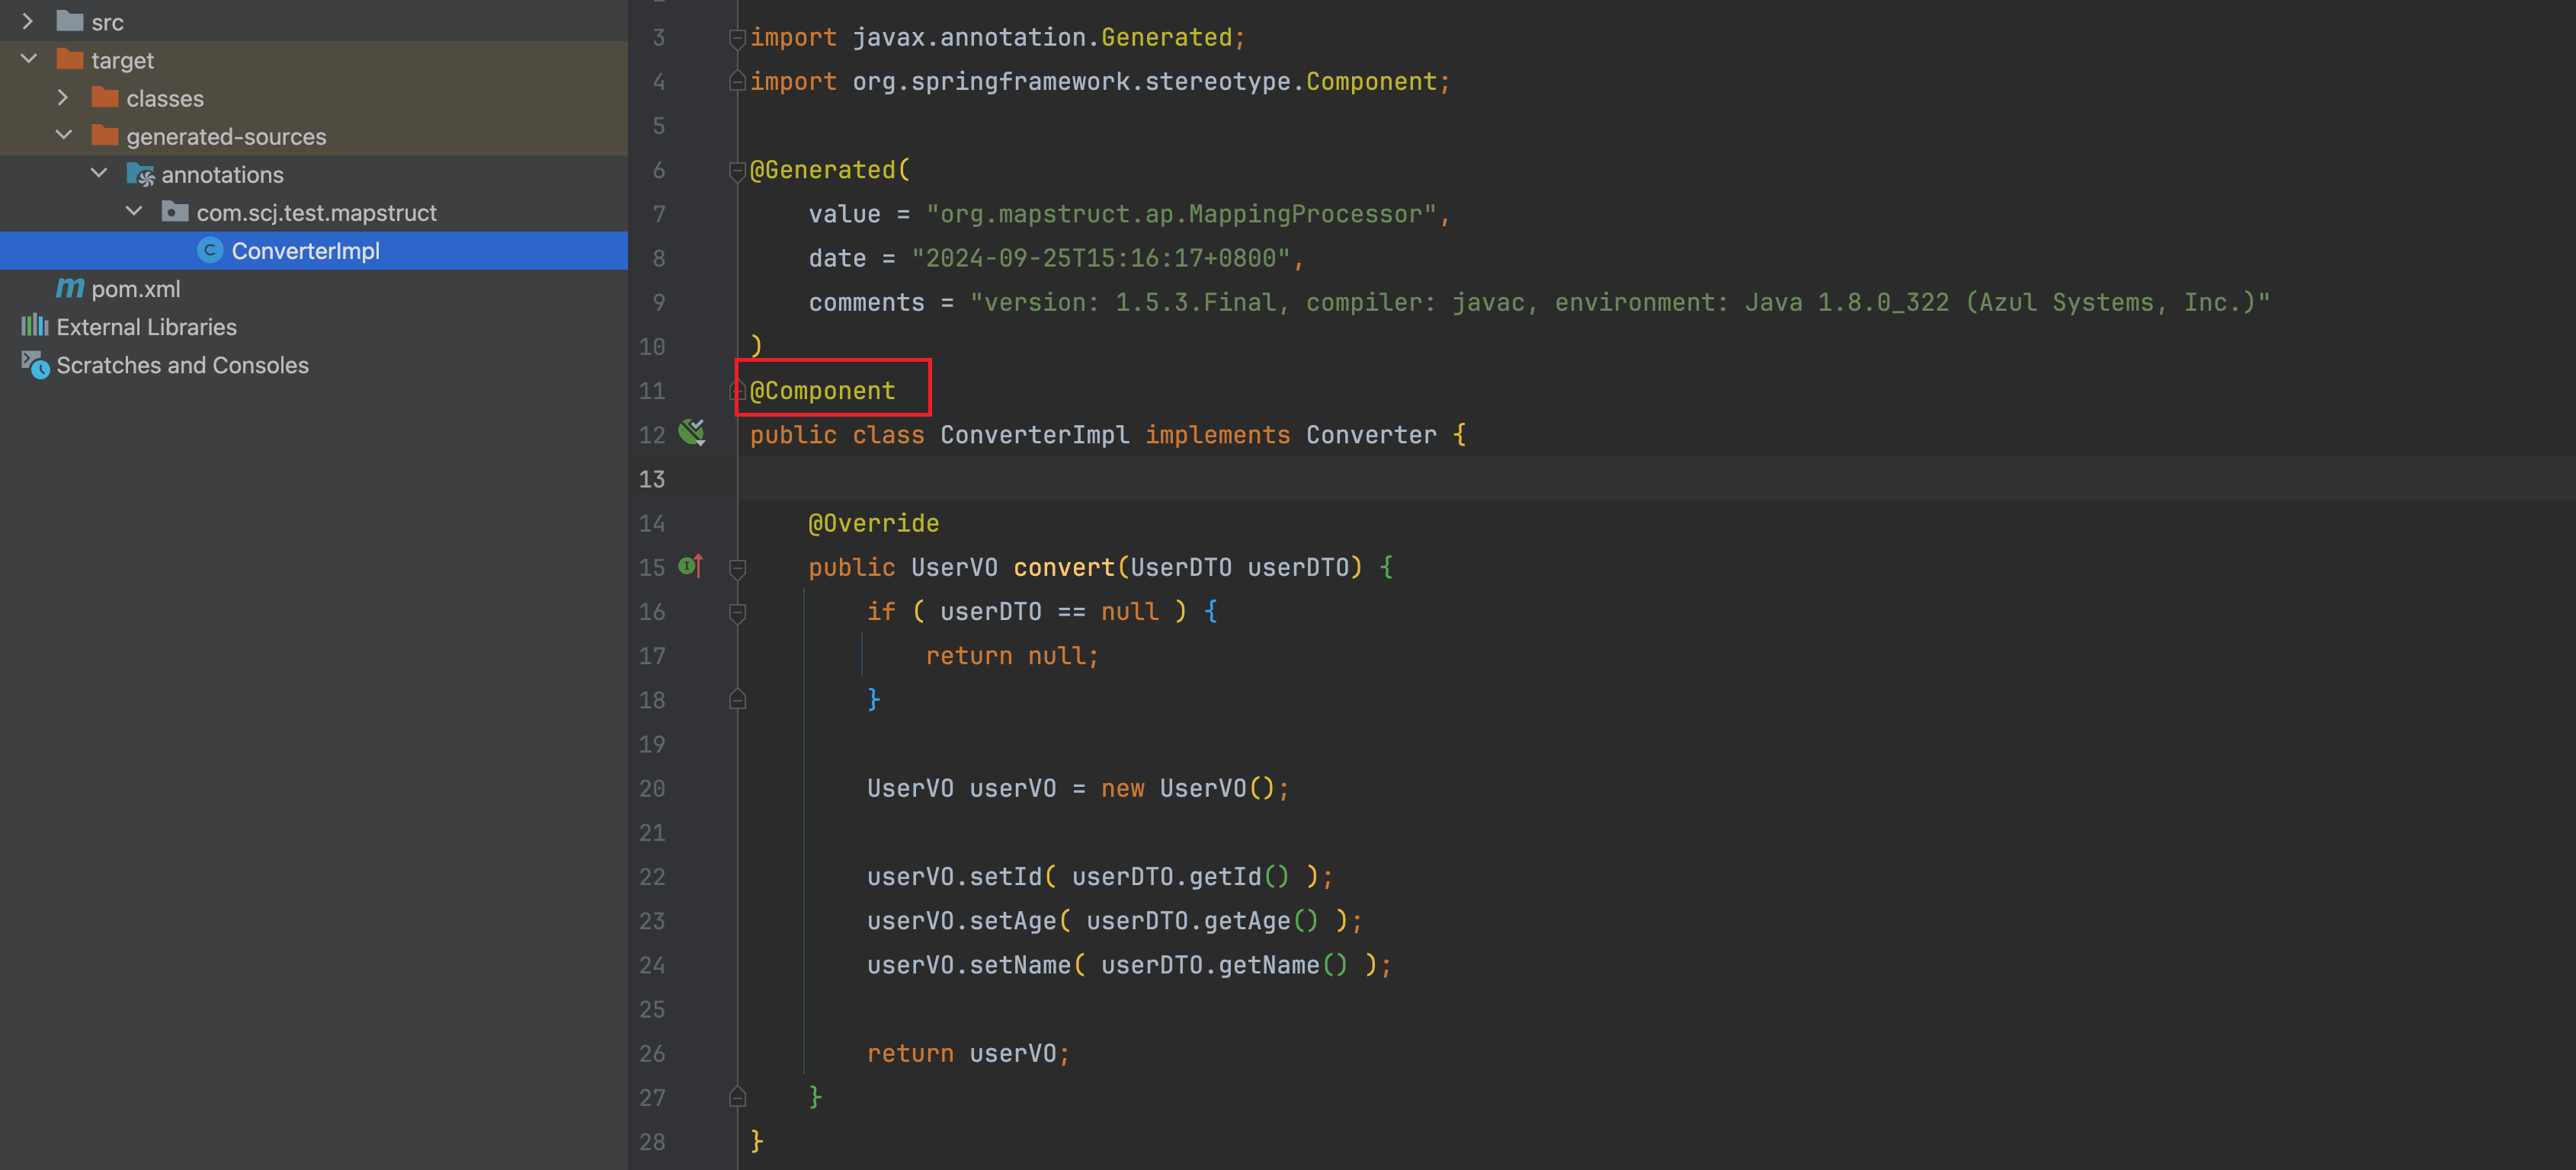
Task: Collapse the generated-sources folder
Action: coord(63,135)
